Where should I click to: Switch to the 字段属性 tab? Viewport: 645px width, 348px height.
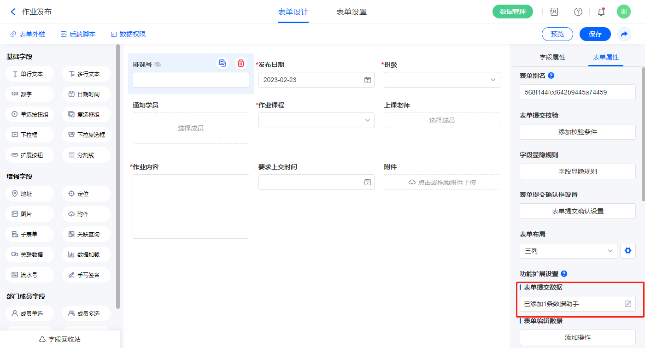(x=552, y=57)
